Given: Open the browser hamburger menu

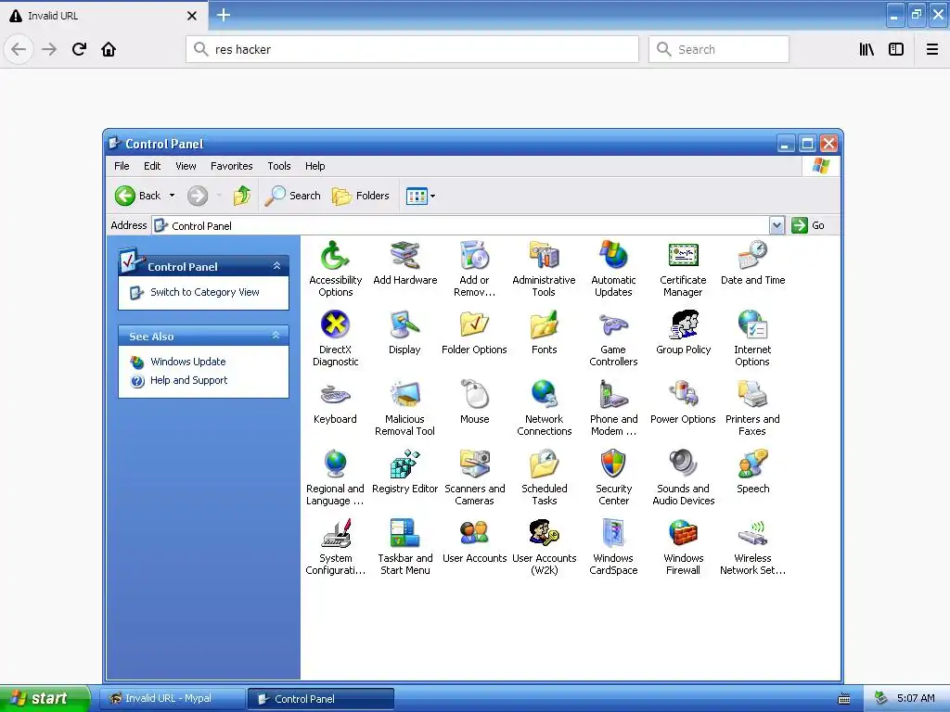Looking at the screenshot, I should 931,49.
